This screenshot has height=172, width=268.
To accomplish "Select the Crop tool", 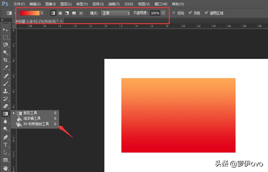I will pyautogui.click(x=5, y=60).
